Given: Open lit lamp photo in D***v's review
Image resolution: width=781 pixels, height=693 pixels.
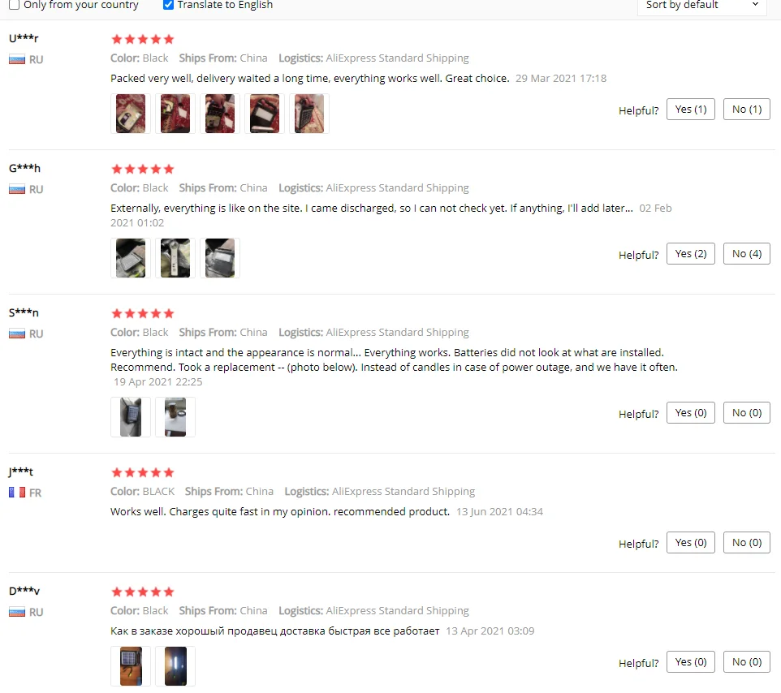Looking at the screenshot, I should 175,666.
